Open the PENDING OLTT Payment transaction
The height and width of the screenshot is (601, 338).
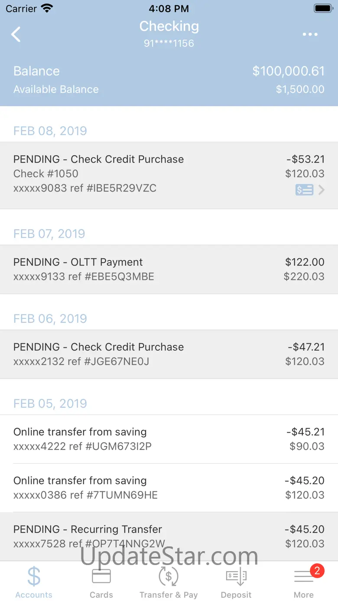(x=169, y=269)
